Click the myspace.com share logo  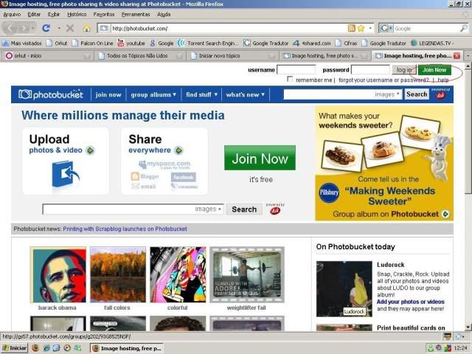[x=164, y=164]
